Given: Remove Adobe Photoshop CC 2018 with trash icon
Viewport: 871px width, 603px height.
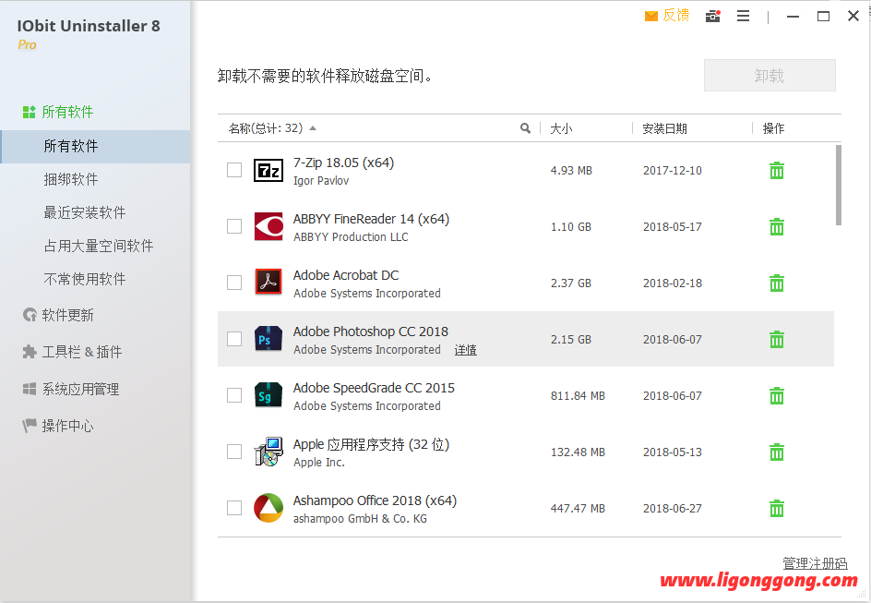Looking at the screenshot, I should pyautogui.click(x=777, y=339).
